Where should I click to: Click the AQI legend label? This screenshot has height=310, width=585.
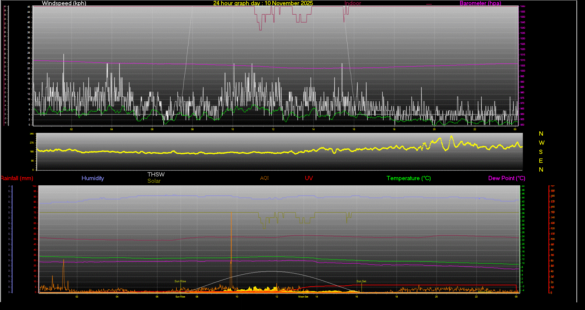[x=264, y=178]
